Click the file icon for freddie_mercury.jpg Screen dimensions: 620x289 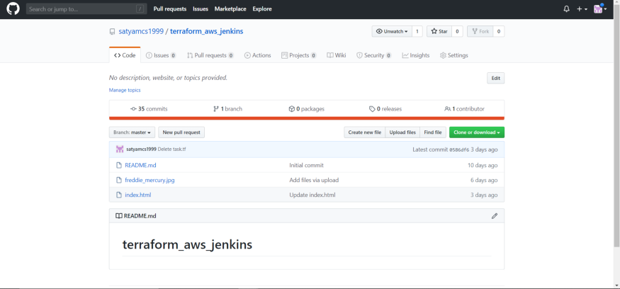pos(118,181)
